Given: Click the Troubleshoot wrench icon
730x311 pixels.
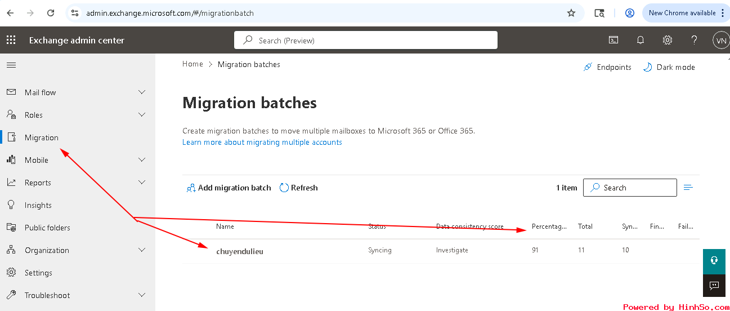Looking at the screenshot, I should click(11, 295).
